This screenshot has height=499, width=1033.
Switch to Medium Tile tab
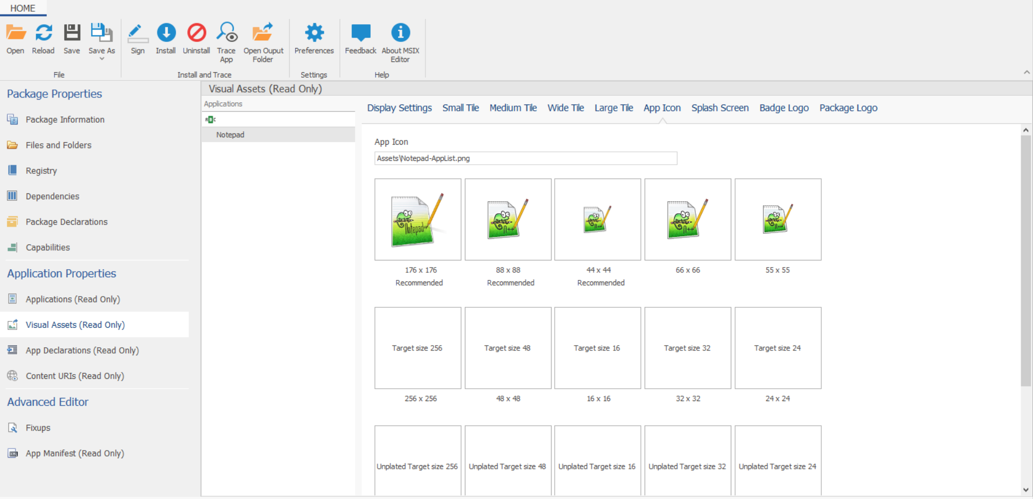pyautogui.click(x=513, y=108)
